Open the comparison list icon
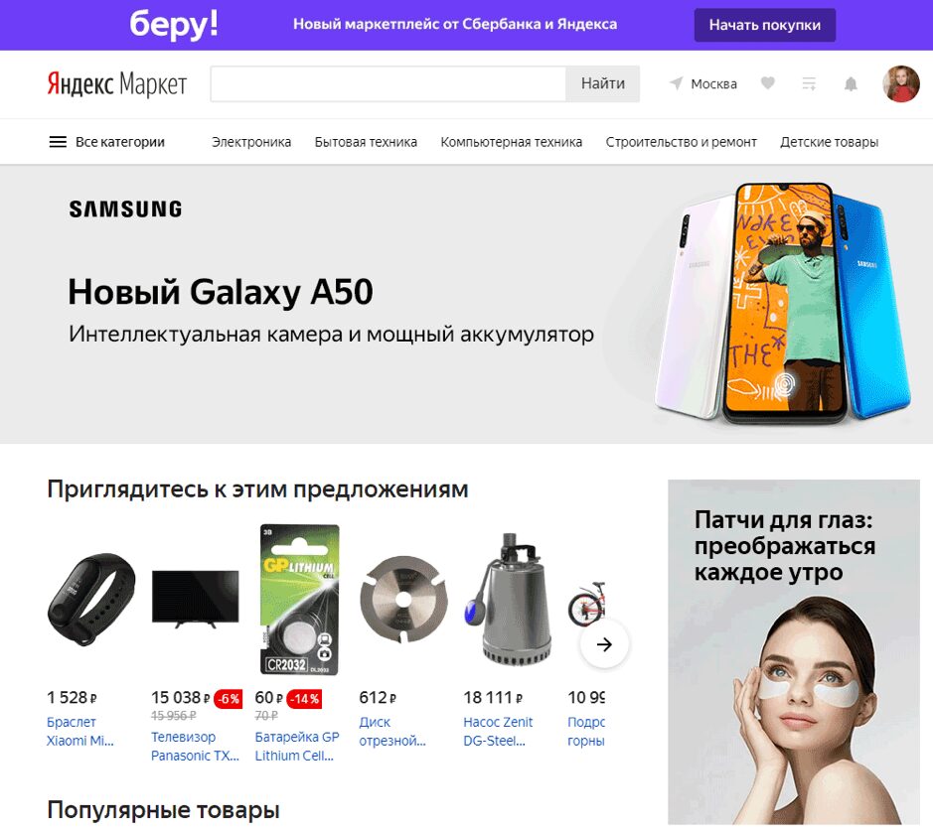 click(809, 83)
